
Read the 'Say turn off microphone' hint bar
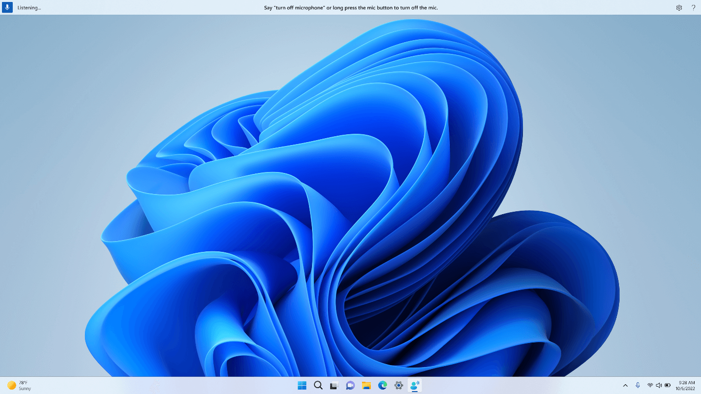coord(351,7)
